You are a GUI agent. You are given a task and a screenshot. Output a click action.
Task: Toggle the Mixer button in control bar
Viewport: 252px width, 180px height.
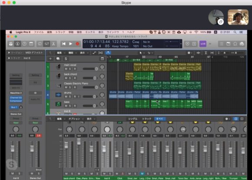[46, 44]
